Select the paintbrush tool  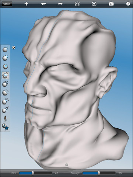[5, 118]
